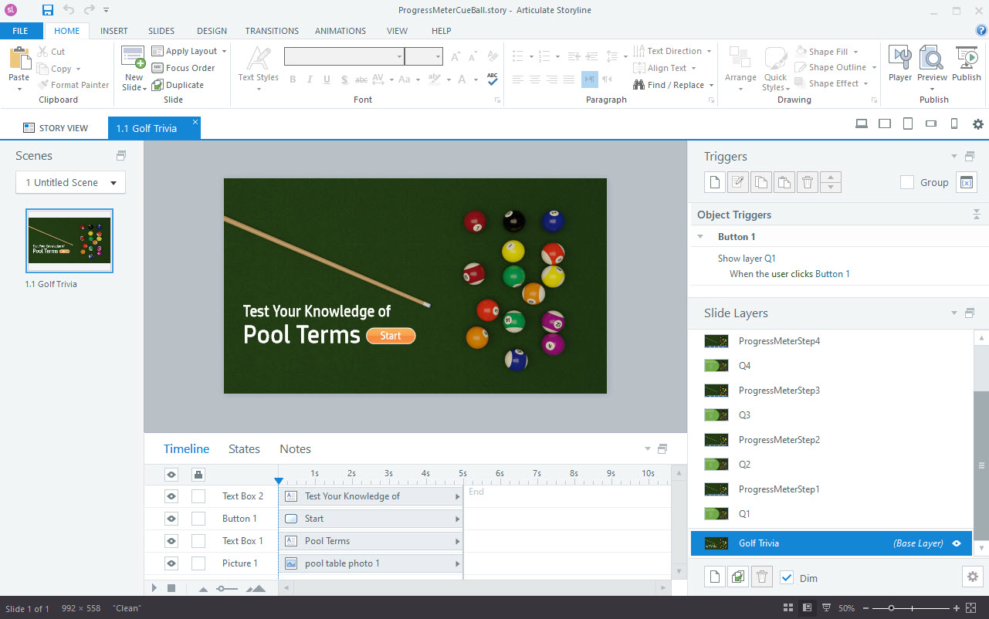Select the Q3 slide layer
989x619 pixels.
[744, 415]
